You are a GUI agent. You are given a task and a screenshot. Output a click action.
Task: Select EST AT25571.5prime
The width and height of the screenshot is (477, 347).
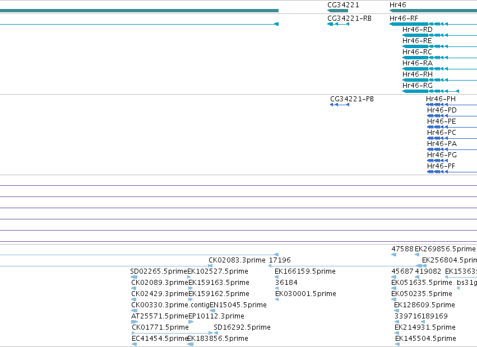coord(160,317)
